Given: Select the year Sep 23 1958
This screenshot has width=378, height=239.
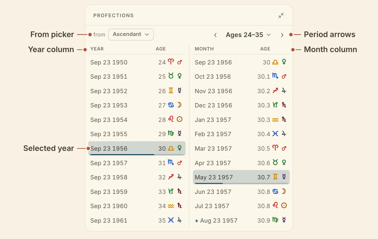Looking at the screenshot, I should tap(137, 177).
